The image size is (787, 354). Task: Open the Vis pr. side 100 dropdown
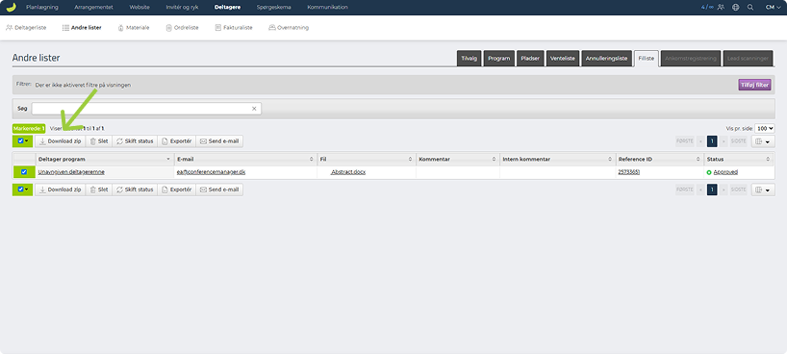point(765,129)
